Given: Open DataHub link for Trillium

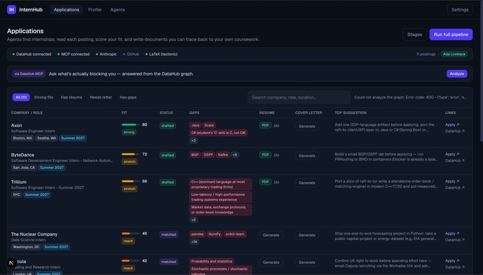Looking at the screenshot, I should pos(455,188).
